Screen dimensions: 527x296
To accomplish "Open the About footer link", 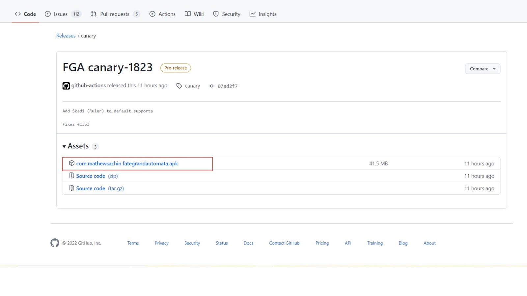I will [430, 243].
